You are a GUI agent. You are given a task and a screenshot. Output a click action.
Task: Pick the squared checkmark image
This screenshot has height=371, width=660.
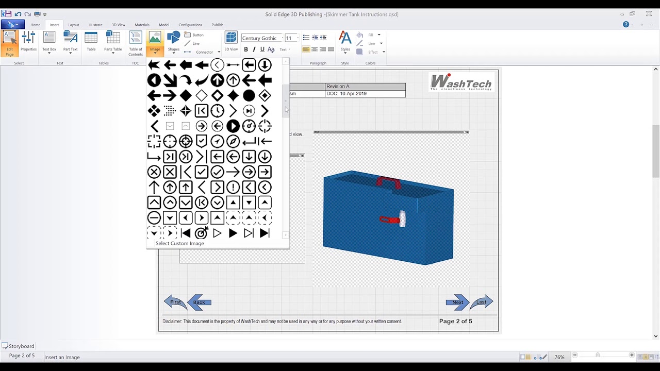pos(202,172)
